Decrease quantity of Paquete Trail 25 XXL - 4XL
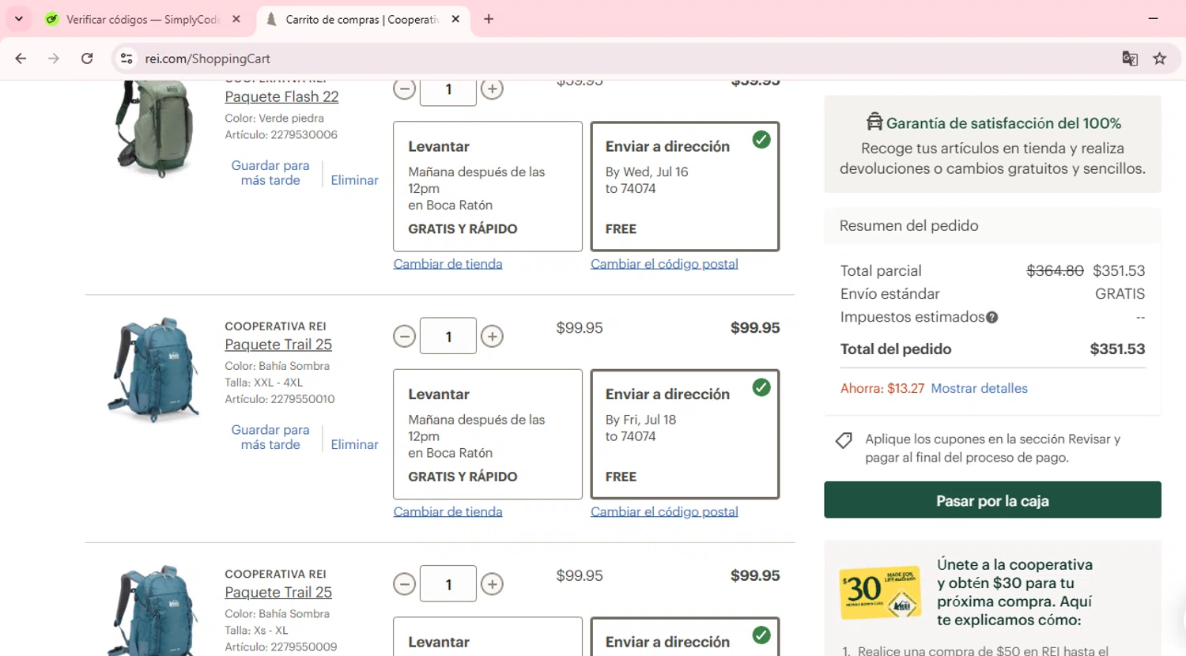 tap(404, 337)
